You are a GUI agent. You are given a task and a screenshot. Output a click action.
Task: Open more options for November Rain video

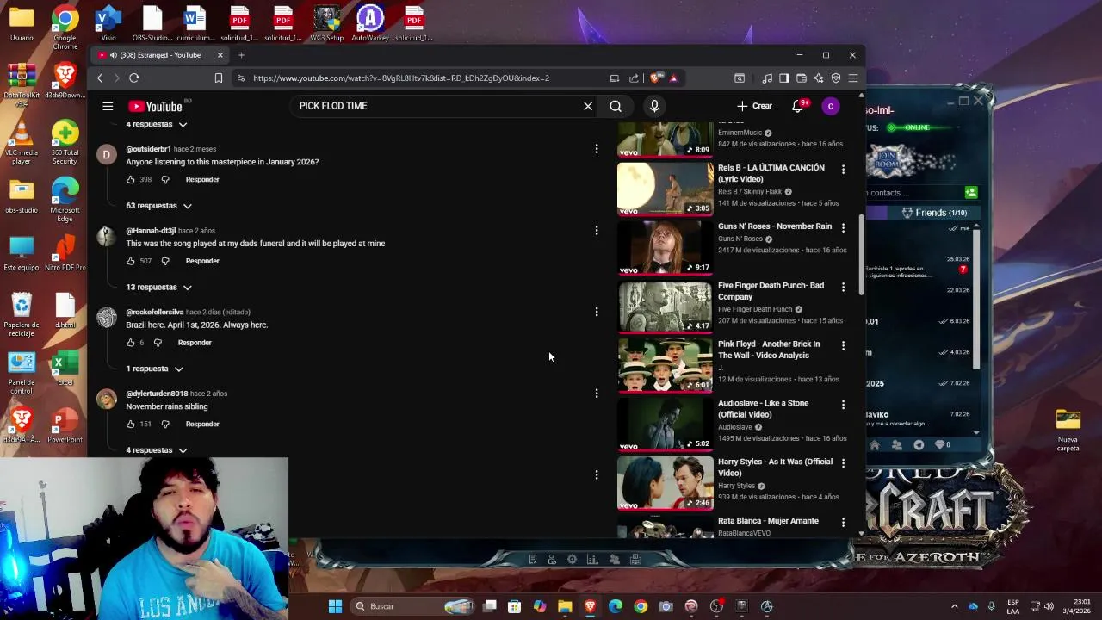[843, 228]
